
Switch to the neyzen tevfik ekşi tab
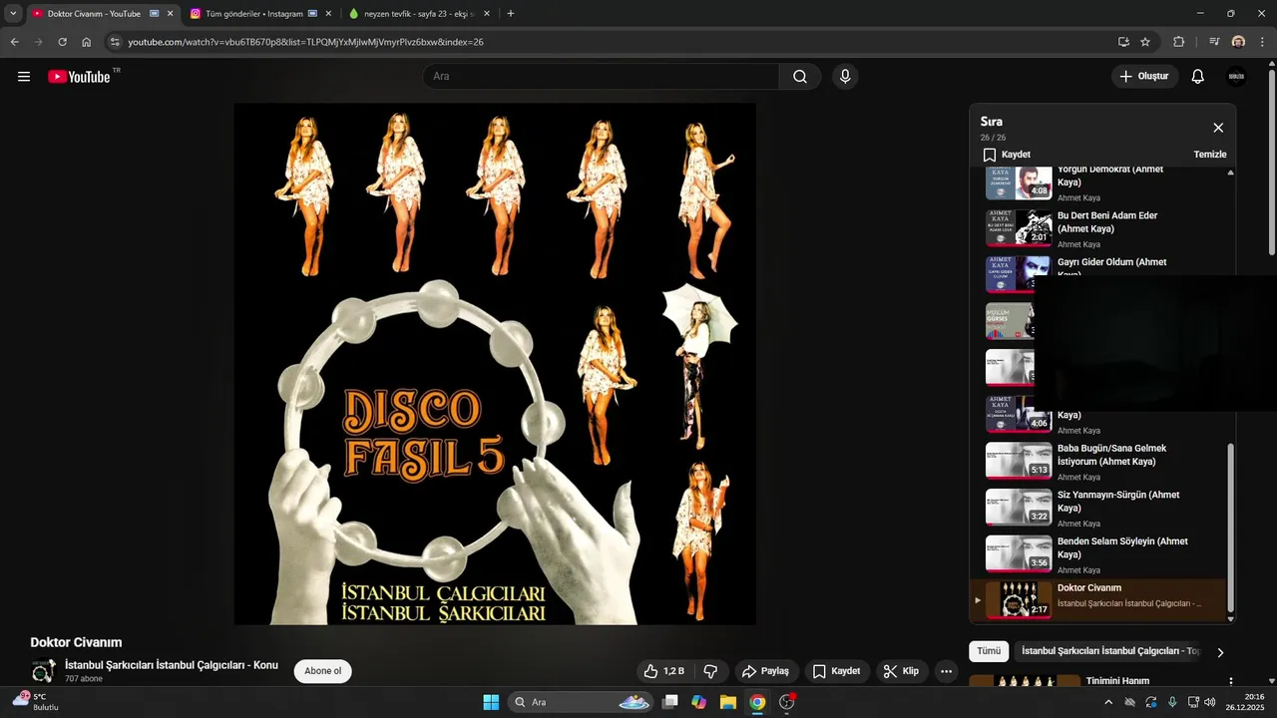pyautogui.click(x=419, y=14)
